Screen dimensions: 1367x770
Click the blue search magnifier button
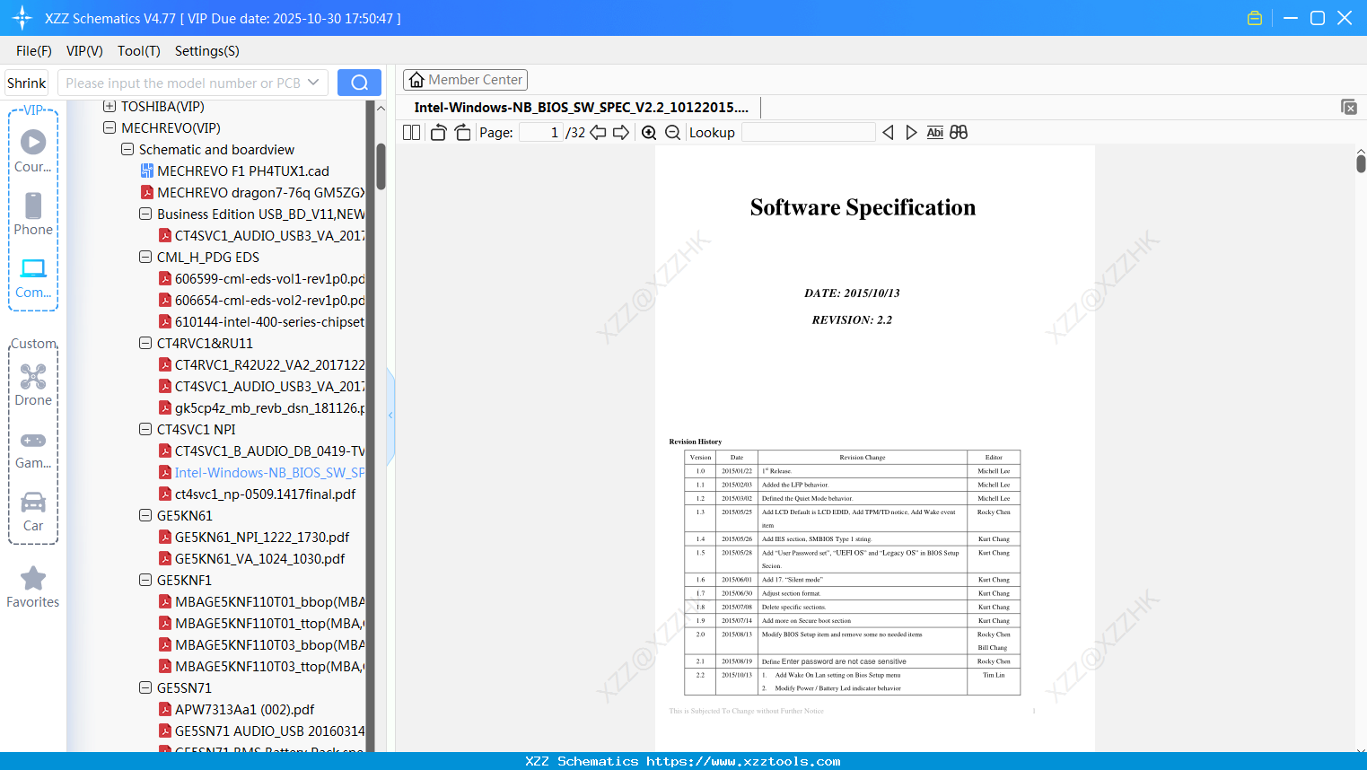point(359,83)
